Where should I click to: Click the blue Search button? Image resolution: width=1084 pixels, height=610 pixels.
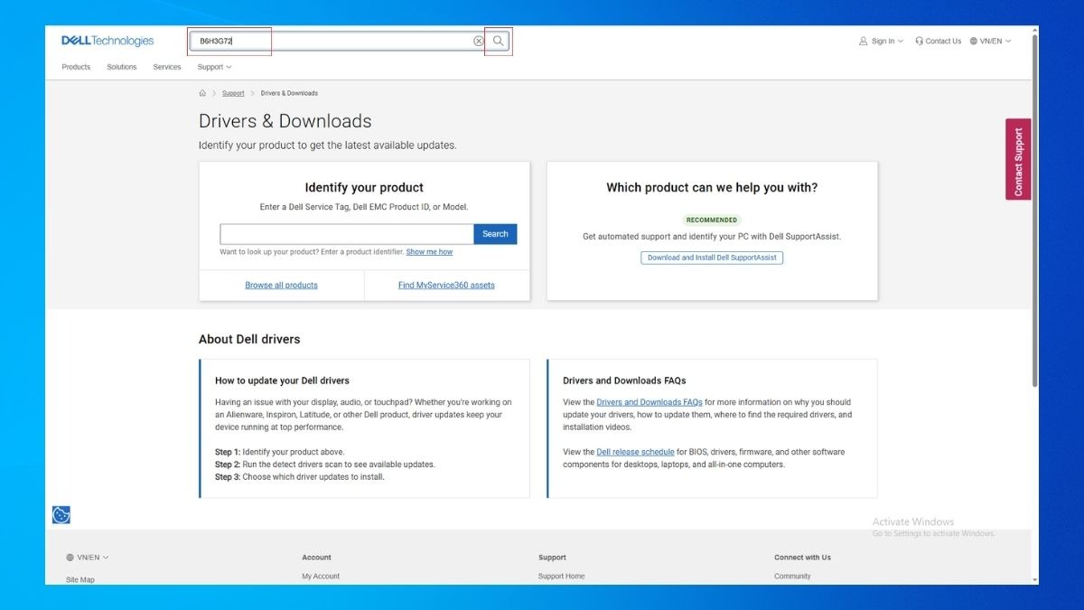495,234
